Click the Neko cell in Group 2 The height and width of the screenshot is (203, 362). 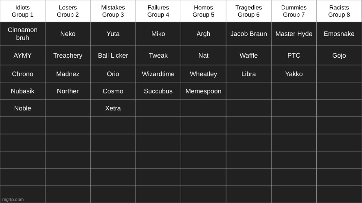(x=68, y=34)
